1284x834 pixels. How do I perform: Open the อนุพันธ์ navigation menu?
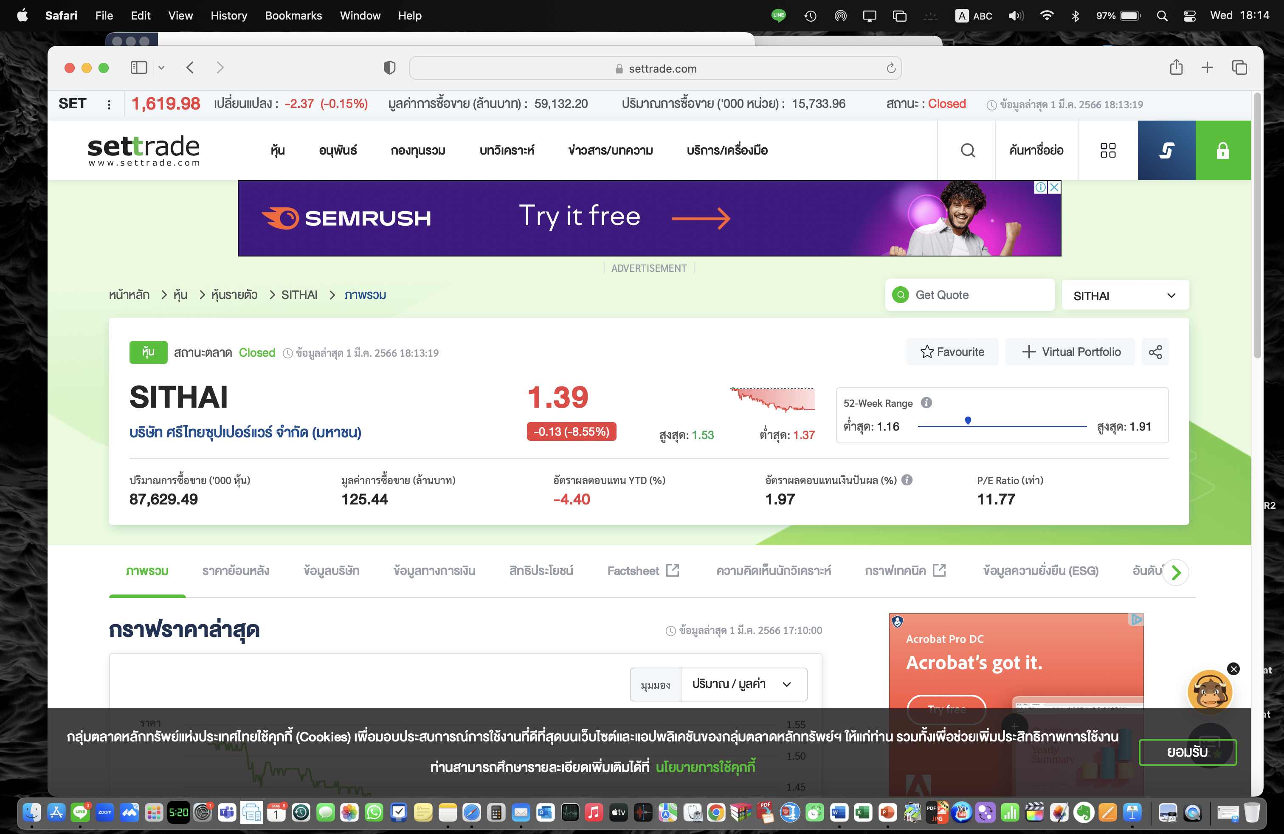coord(338,150)
